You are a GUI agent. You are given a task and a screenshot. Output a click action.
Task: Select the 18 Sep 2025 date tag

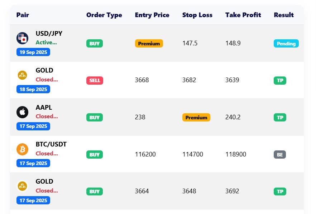point(33,89)
